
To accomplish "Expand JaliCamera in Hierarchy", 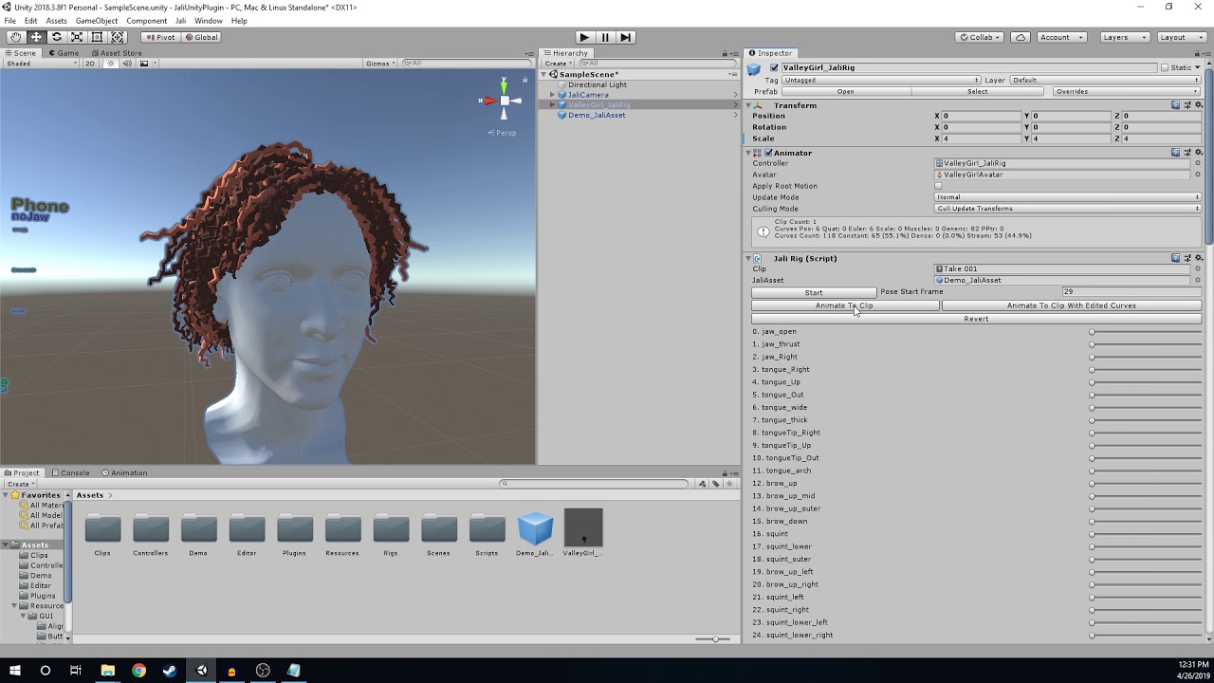I will coord(553,95).
